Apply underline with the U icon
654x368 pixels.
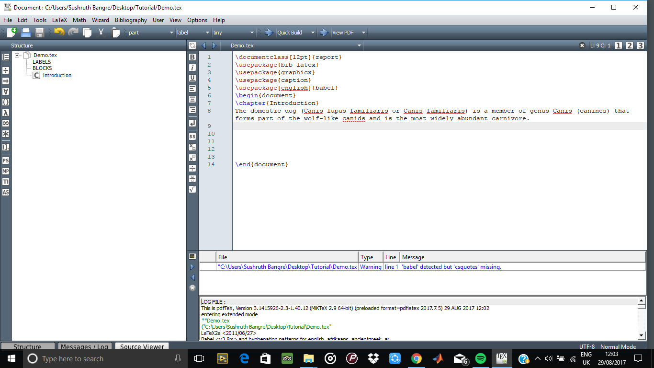point(192,78)
